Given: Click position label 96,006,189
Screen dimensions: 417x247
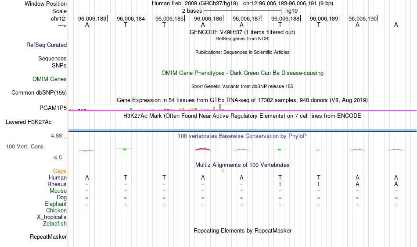Looking at the screenshot, I should click(324, 18).
